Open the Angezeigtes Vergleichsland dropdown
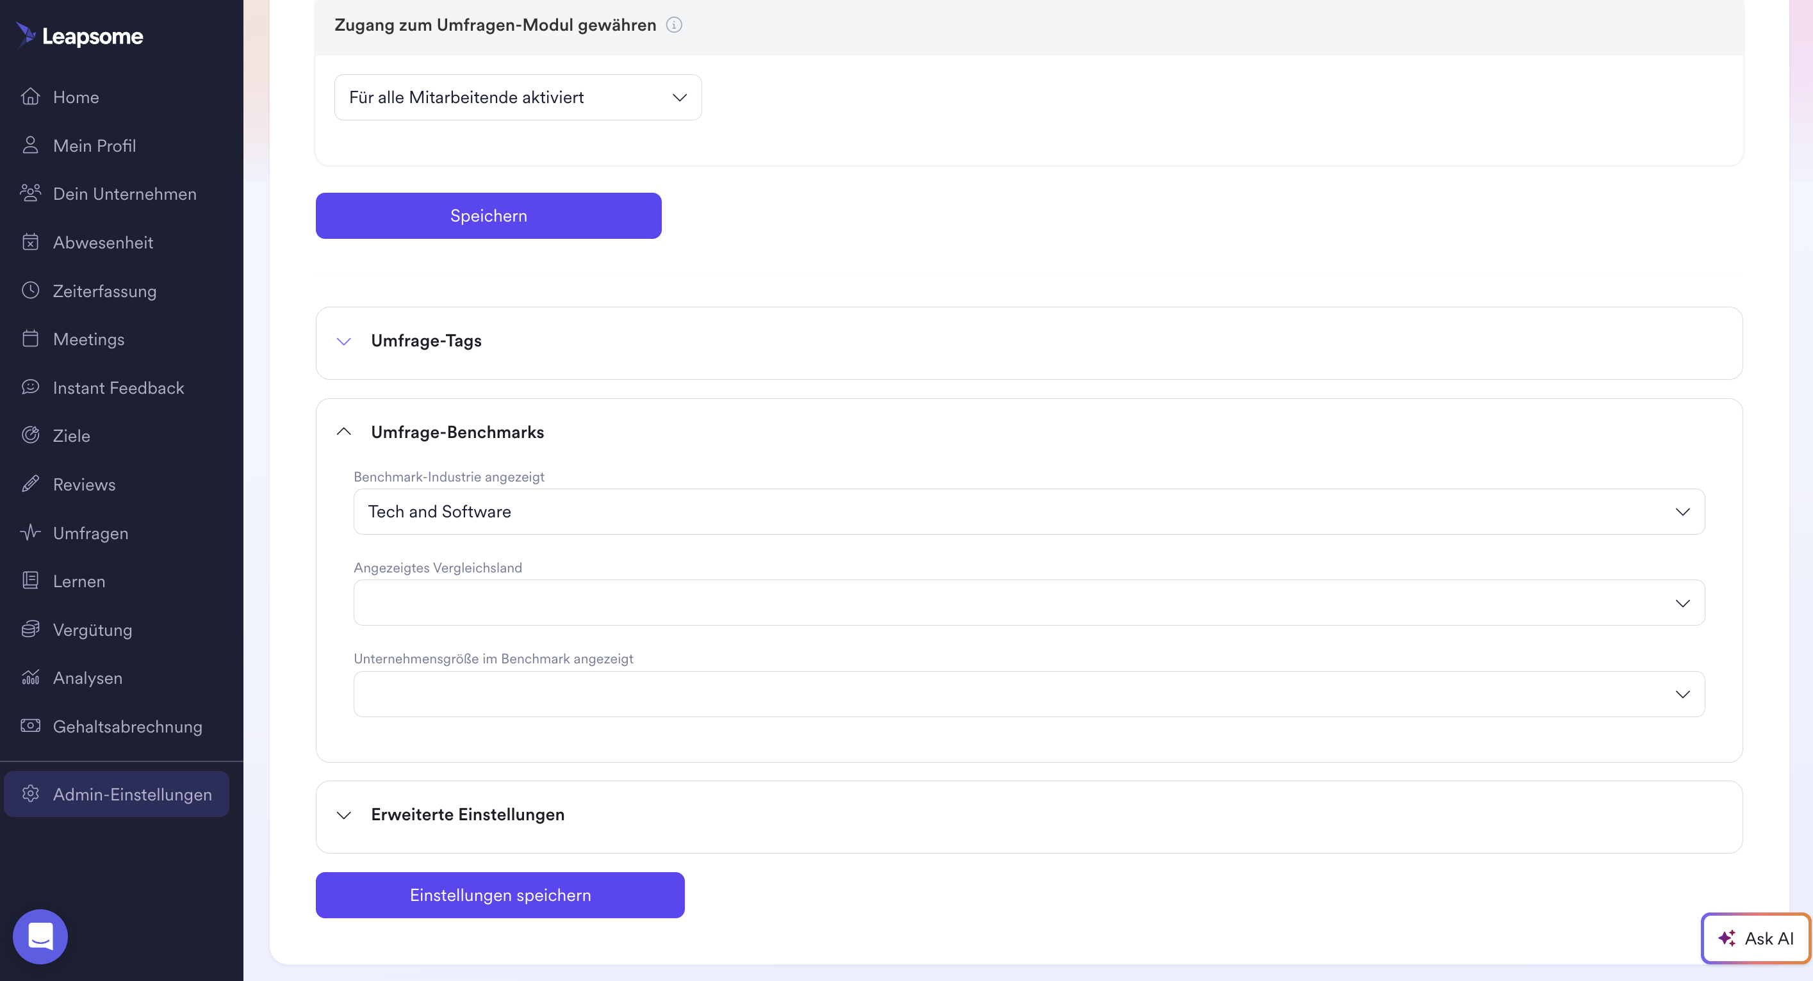 1029,603
